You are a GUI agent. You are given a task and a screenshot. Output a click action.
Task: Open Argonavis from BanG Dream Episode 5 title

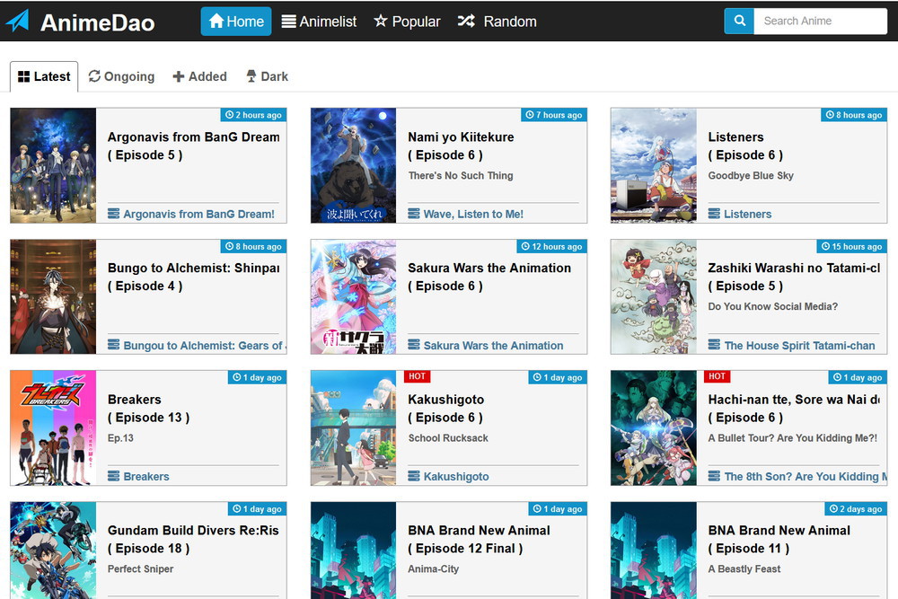coord(194,146)
